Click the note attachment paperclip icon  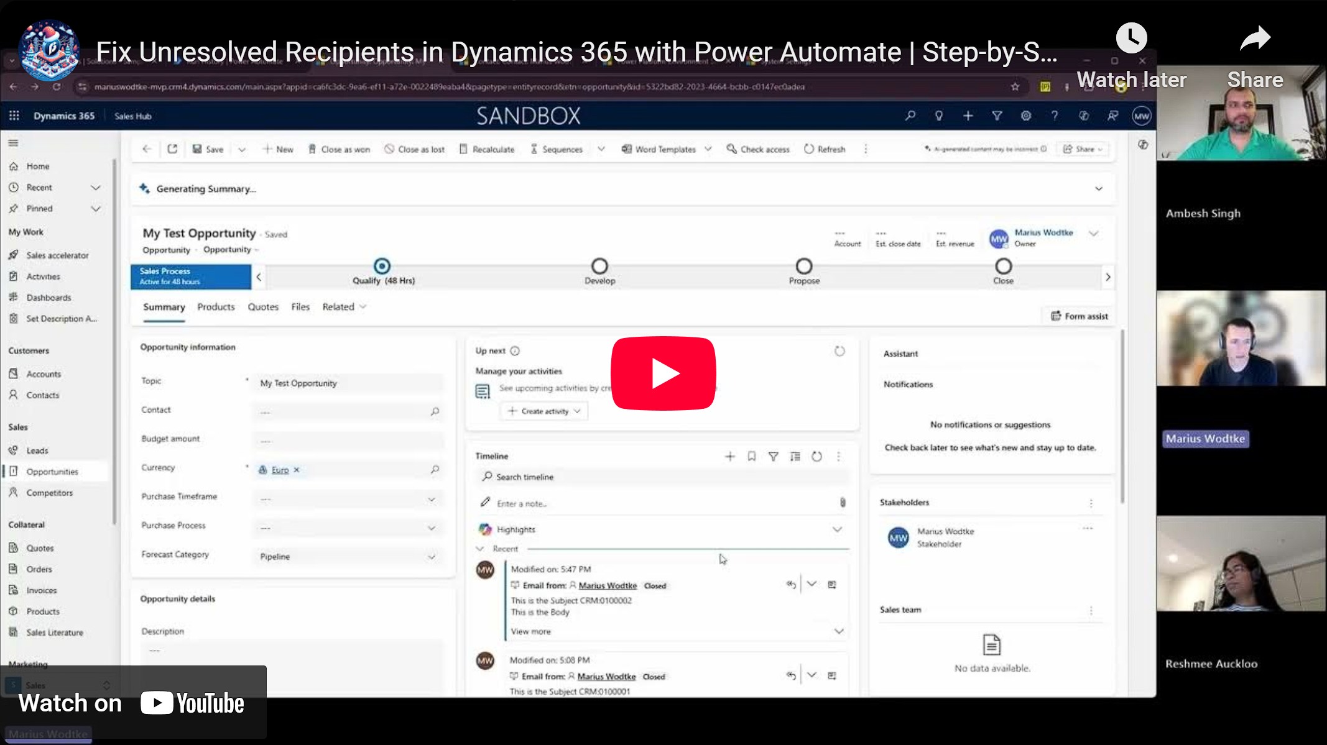843,502
